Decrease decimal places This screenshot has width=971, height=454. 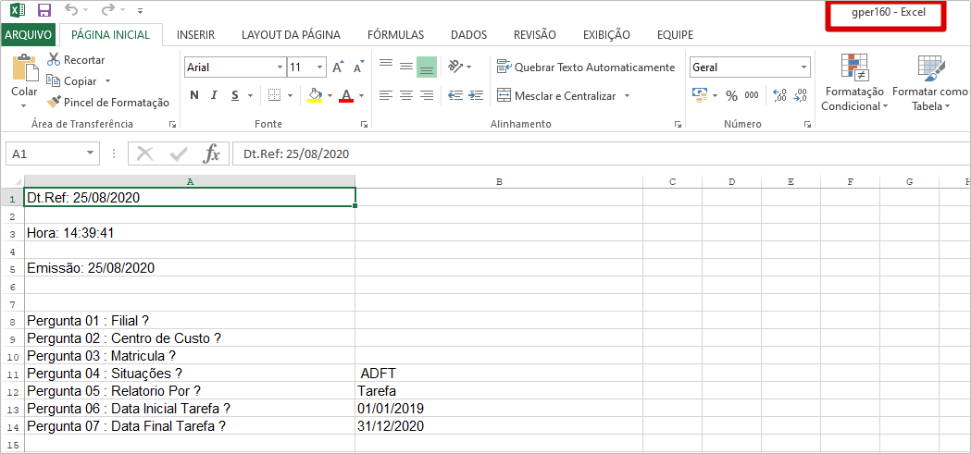[x=800, y=95]
